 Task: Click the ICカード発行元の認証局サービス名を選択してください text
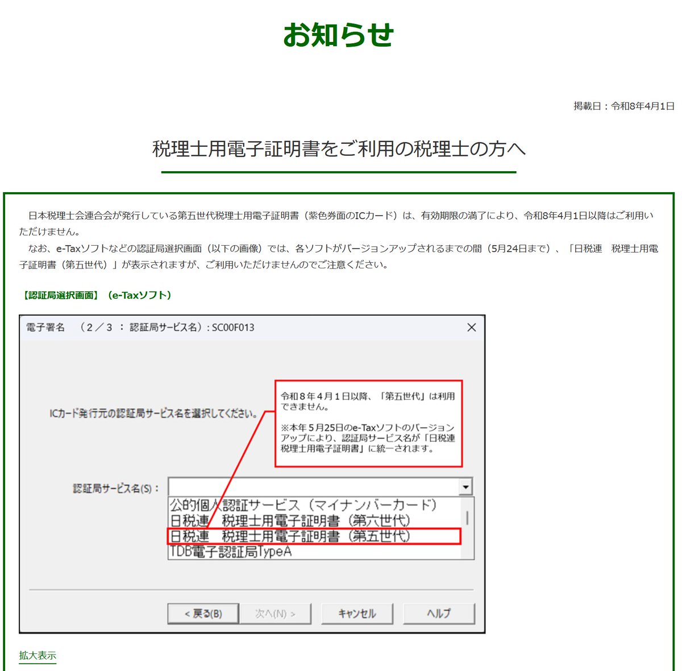click(x=153, y=413)
